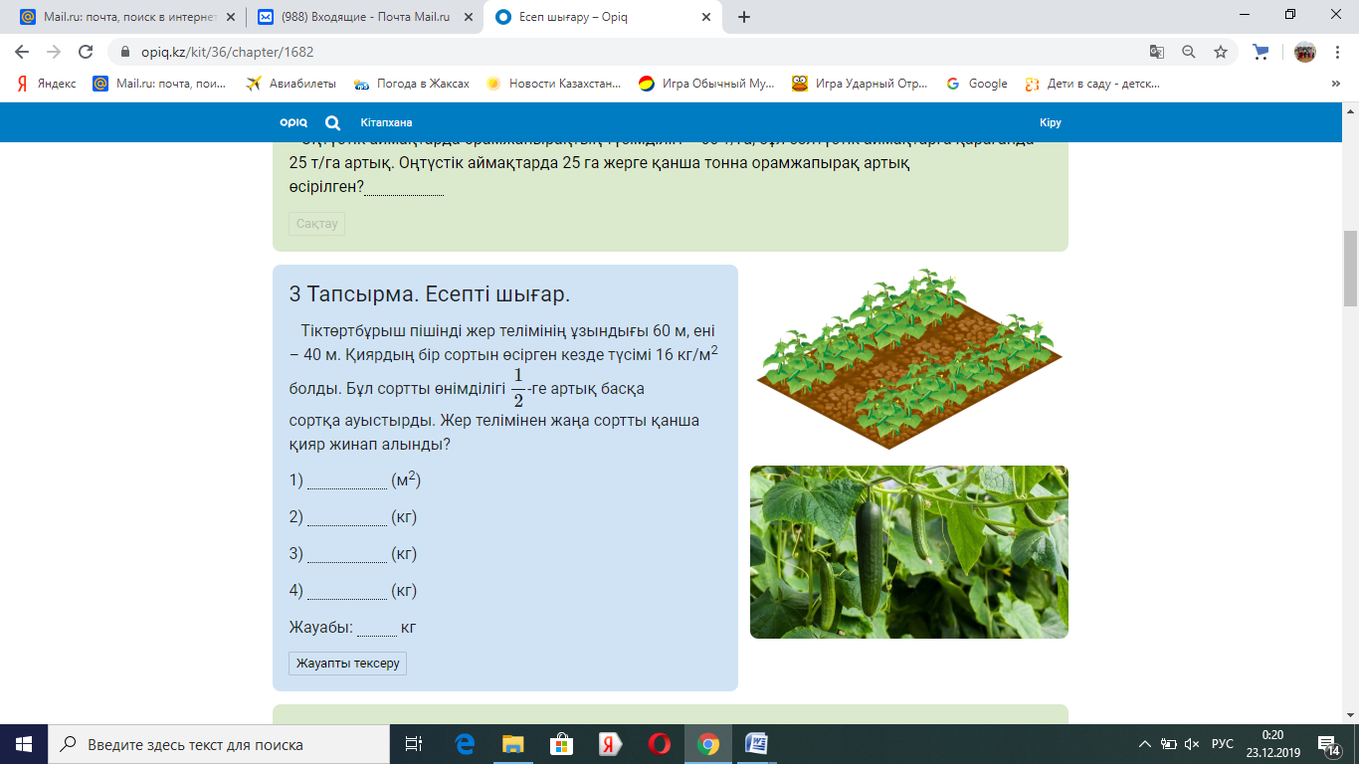Viewport: 1359px width, 764px height.
Task: Open the Mail.ru: почта bookmark
Action: pos(159,84)
